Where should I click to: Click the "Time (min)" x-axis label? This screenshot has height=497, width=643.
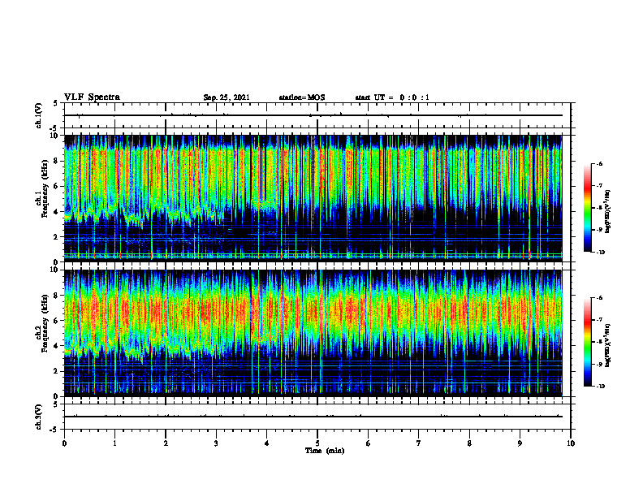[325, 451]
